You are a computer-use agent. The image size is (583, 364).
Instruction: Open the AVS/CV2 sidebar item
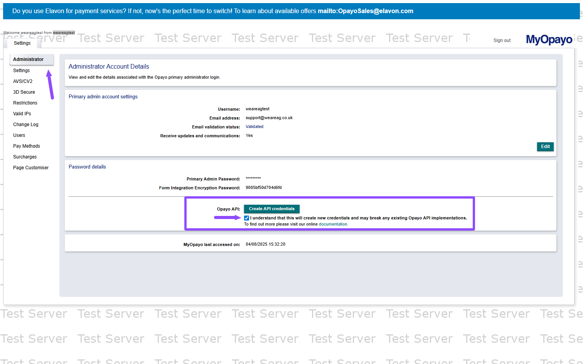(23, 81)
